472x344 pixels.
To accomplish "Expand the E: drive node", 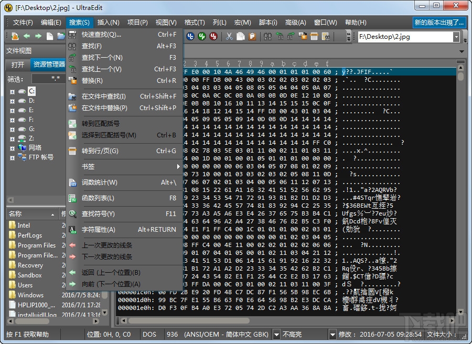I will tap(13, 111).
